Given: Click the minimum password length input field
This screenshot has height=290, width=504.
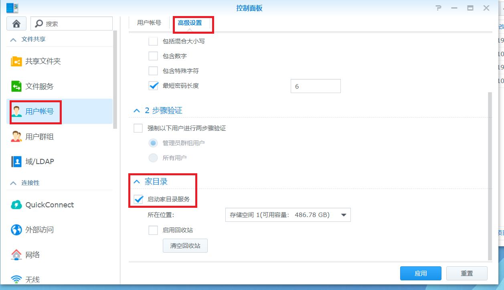Looking at the screenshot, I should [316, 86].
